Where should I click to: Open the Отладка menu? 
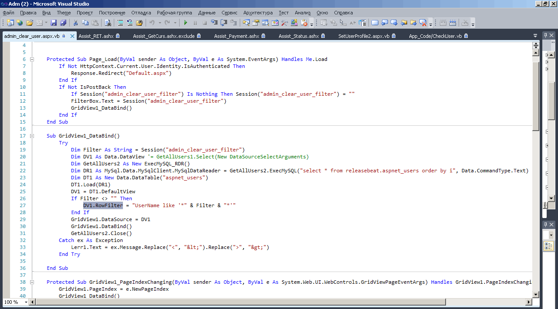(141, 13)
